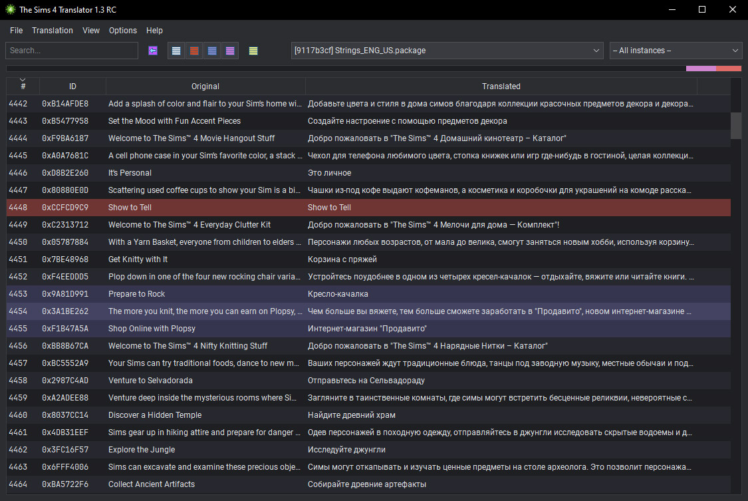The image size is (748, 501).
Task: Click 'Show to Tell' in the Translated column
Action: pos(329,208)
